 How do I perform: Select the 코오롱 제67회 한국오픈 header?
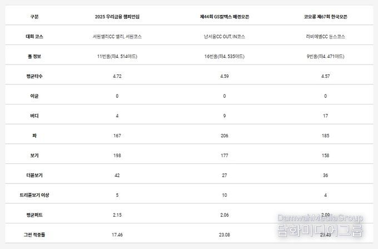tap(326, 17)
